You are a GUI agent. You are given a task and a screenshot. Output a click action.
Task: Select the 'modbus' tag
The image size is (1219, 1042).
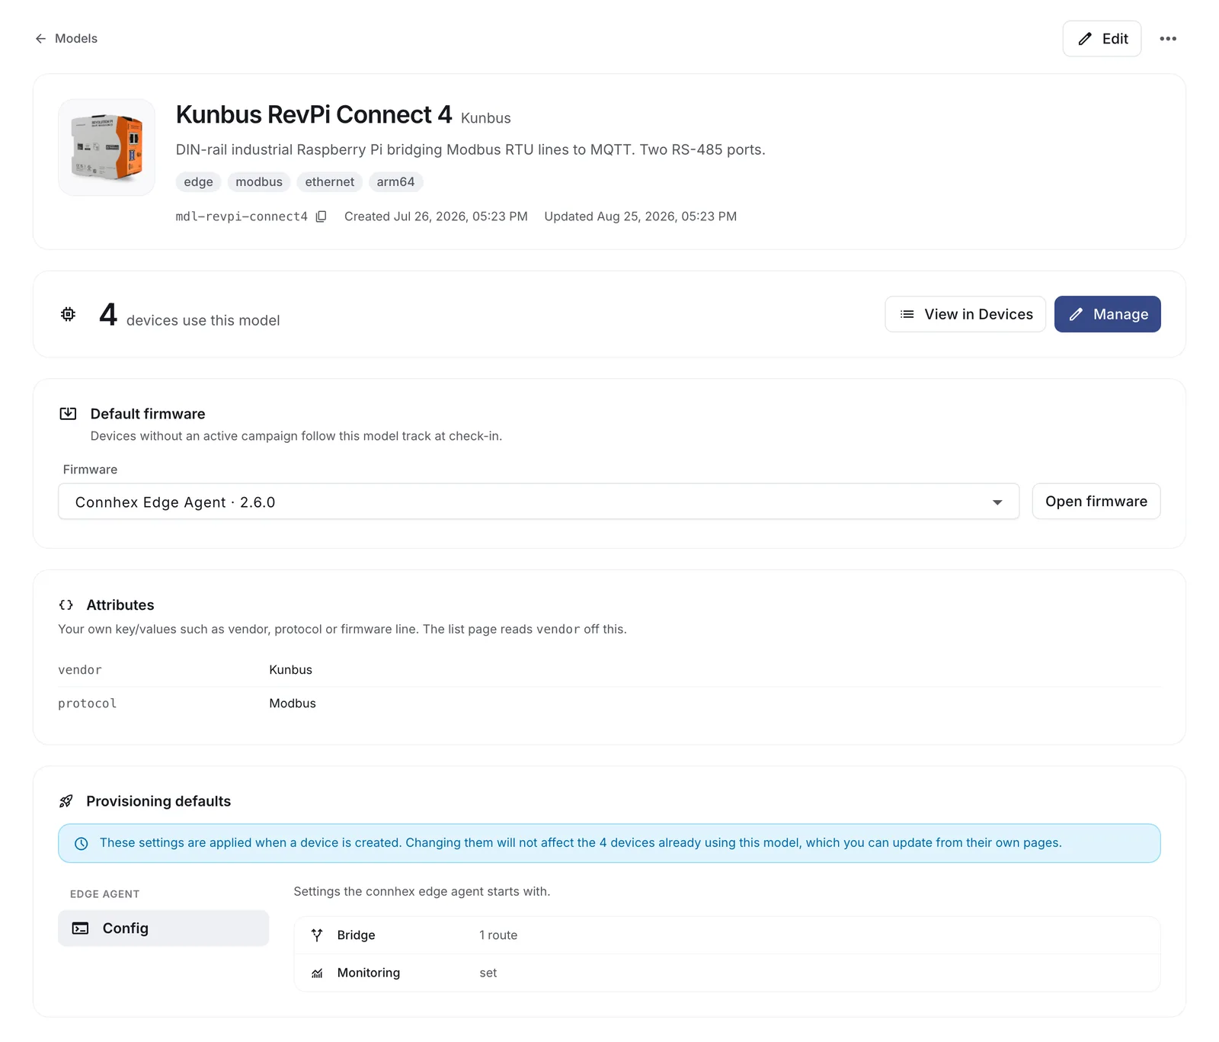(x=259, y=182)
